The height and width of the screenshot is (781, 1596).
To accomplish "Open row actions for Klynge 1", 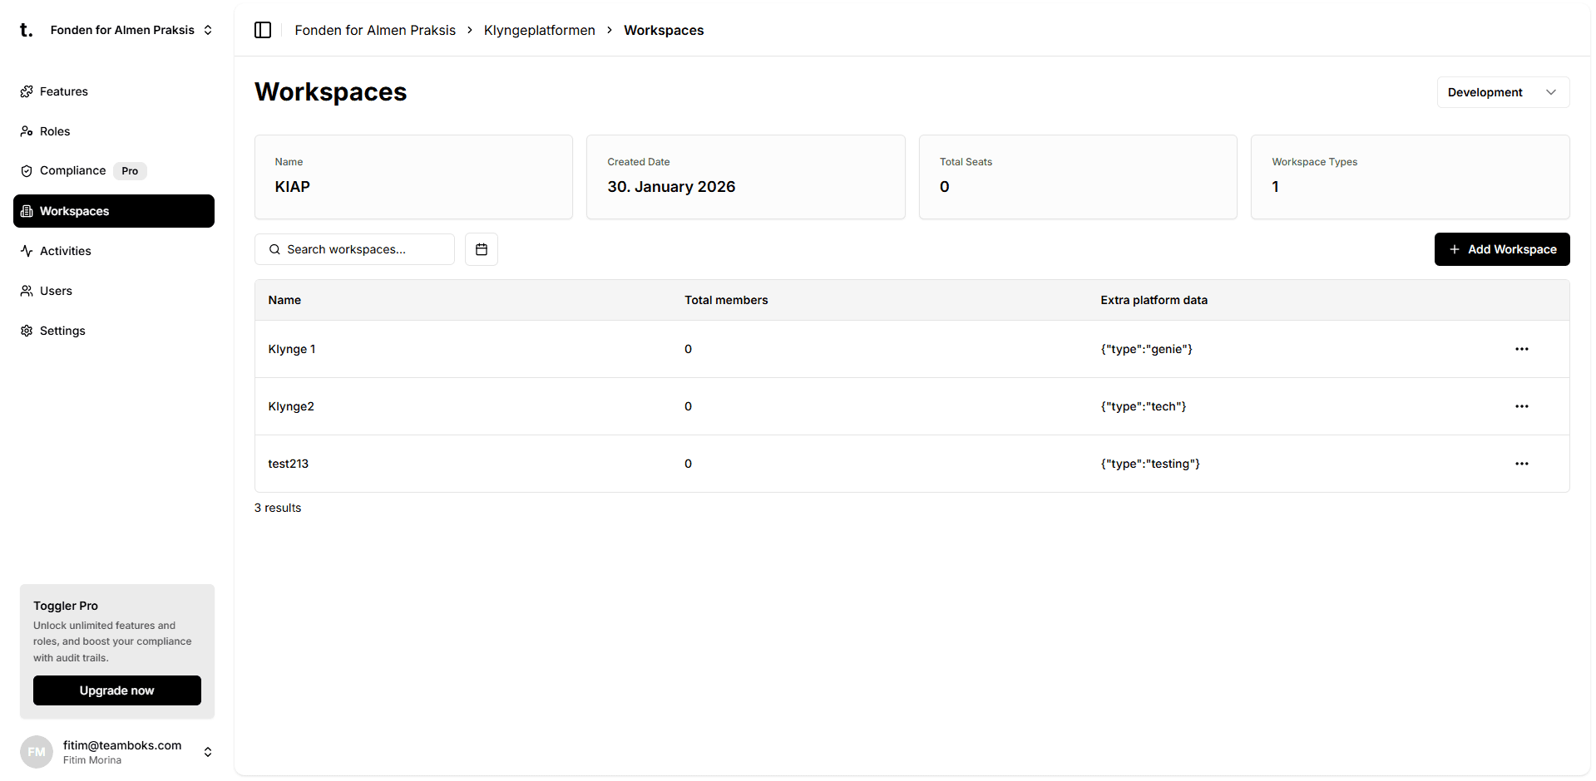I will (1521, 349).
